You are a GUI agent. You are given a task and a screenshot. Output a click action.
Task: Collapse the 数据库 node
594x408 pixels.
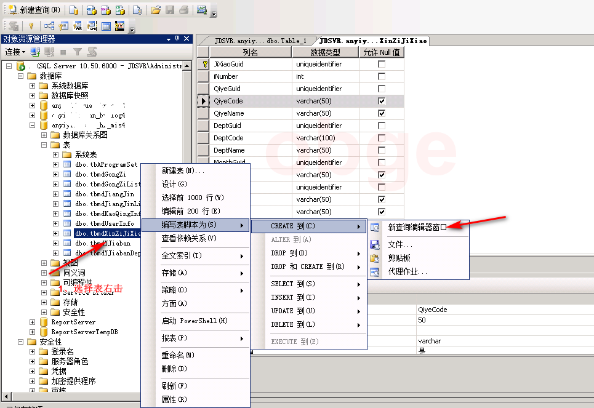pos(20,76)
